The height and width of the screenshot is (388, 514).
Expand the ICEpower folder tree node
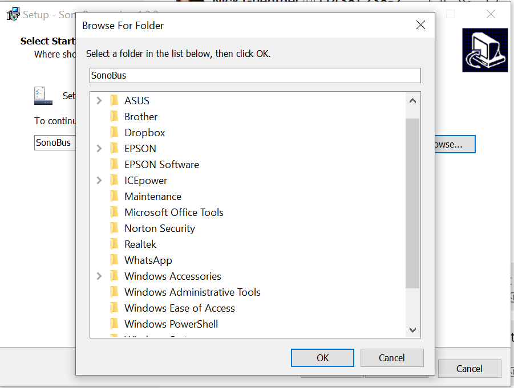click(99, 181)
